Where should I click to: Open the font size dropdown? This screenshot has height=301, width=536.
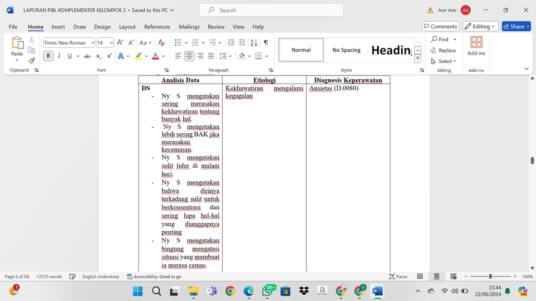[x=112, y=43]
